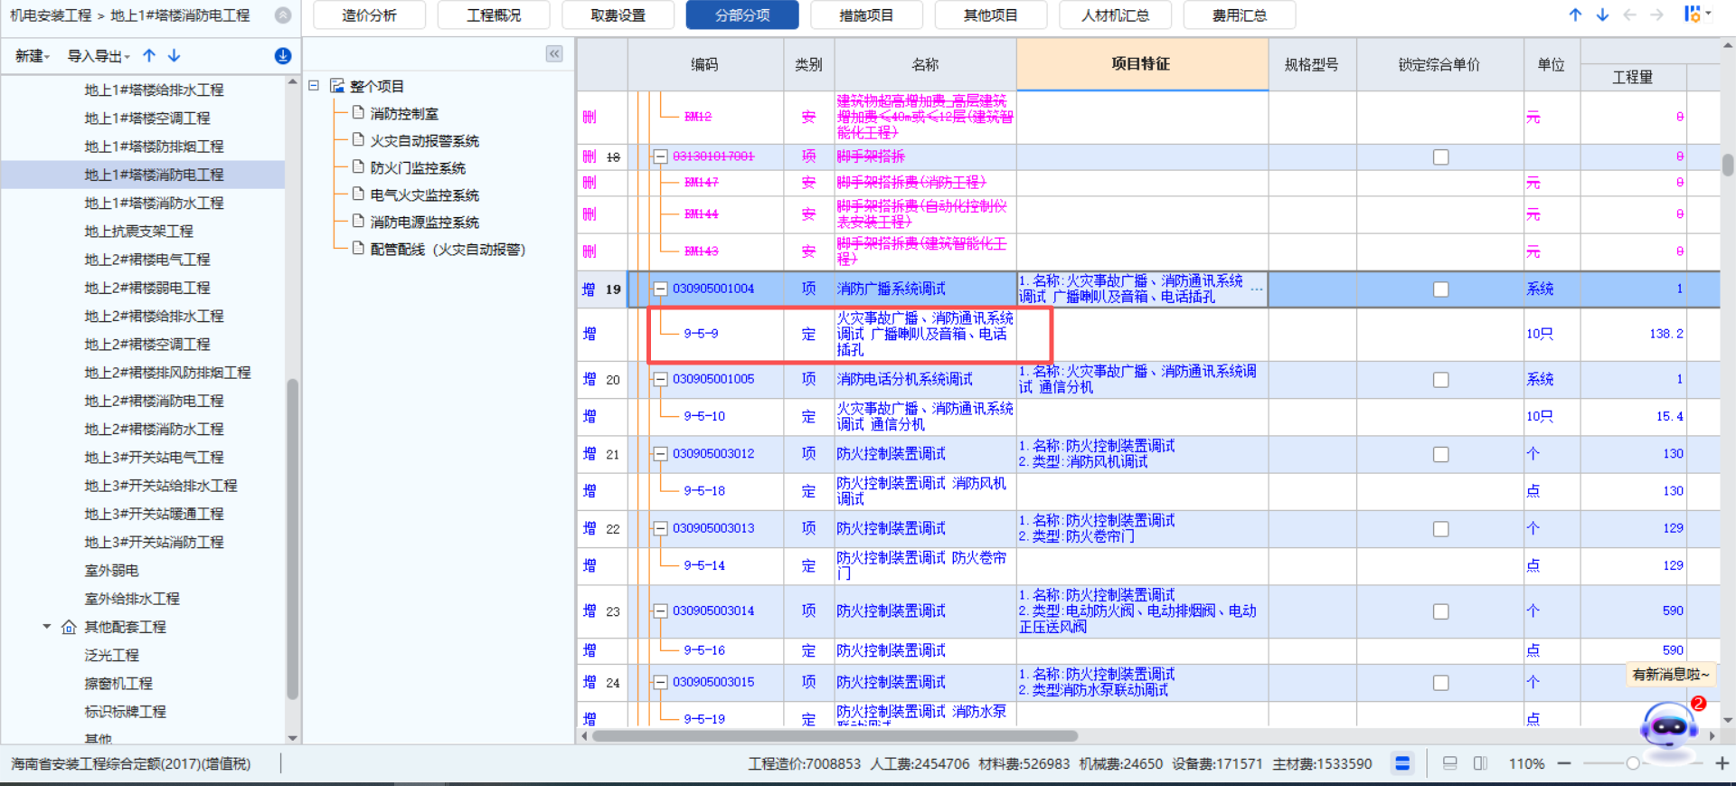Zoom out with the minus icon
The image size is (1736, 786).
[1564, 763]
